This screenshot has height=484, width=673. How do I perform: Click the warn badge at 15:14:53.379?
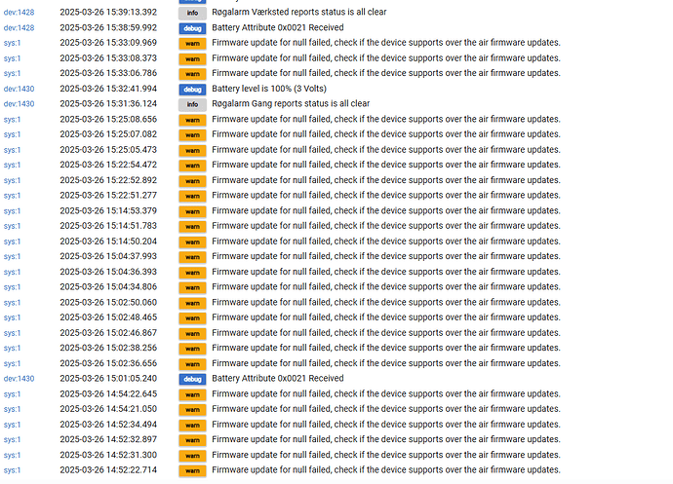pyautogui.click(x=192, y=211)
